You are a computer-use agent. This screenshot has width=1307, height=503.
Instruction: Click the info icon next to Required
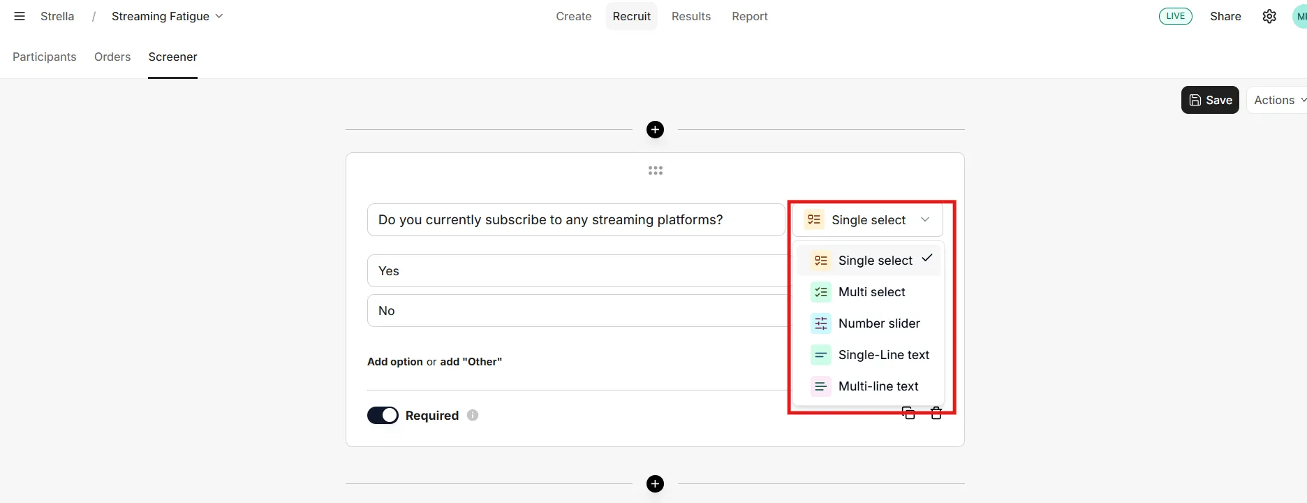click(x=473, y=415)
